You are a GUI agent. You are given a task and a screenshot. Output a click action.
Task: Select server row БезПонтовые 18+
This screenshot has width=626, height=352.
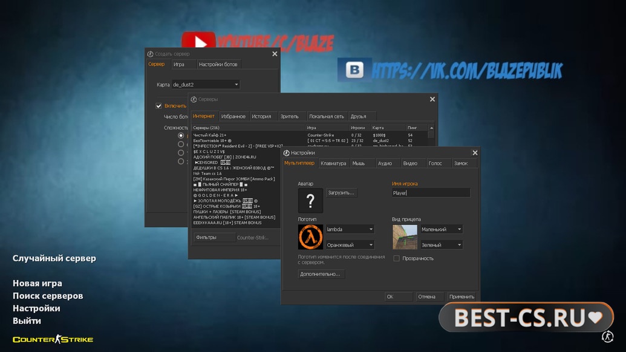310,140
